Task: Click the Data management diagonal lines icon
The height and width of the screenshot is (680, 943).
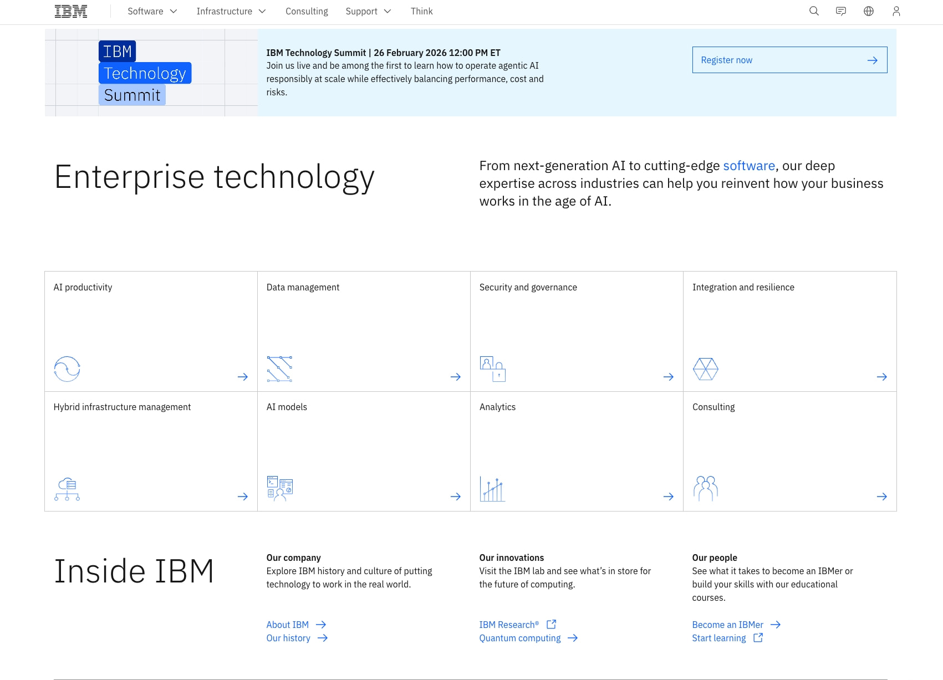Action: [279, 369]
